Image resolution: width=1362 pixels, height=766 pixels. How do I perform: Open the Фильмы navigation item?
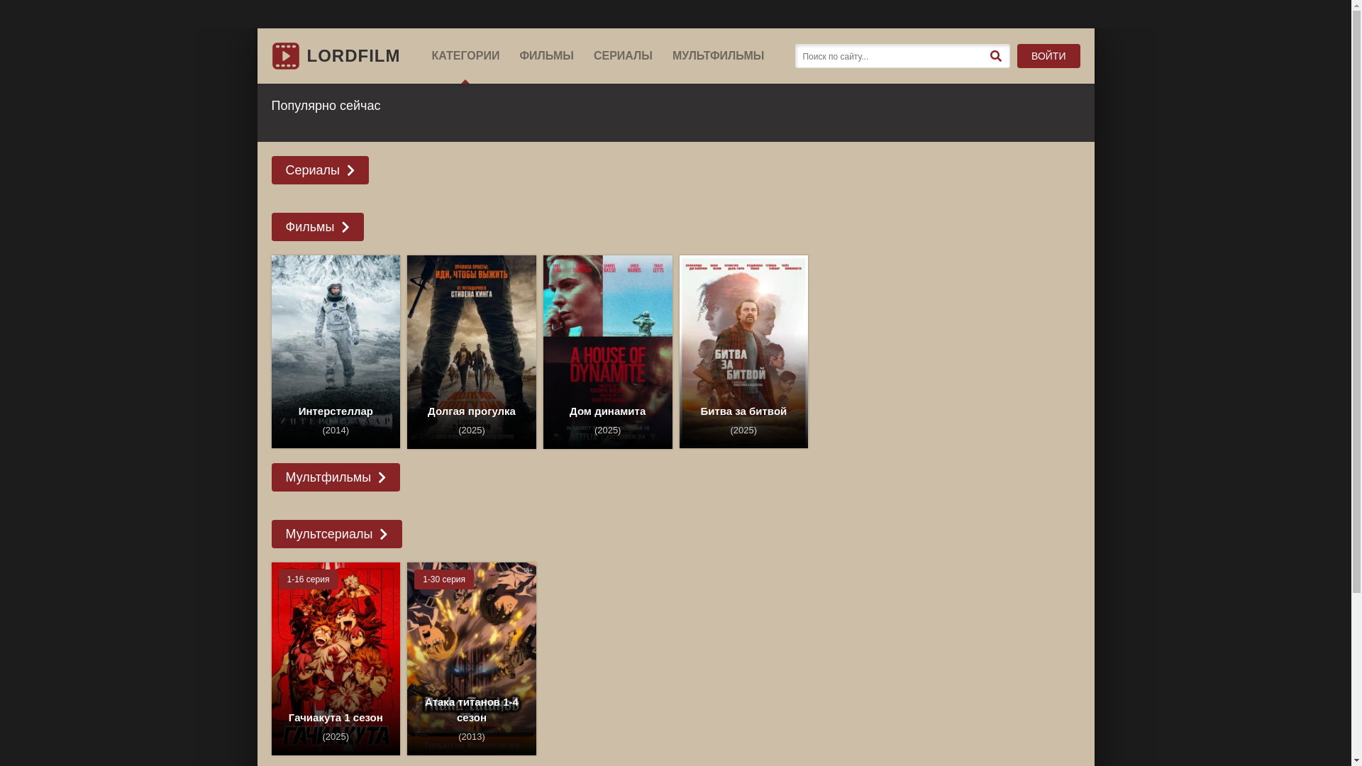546,56
